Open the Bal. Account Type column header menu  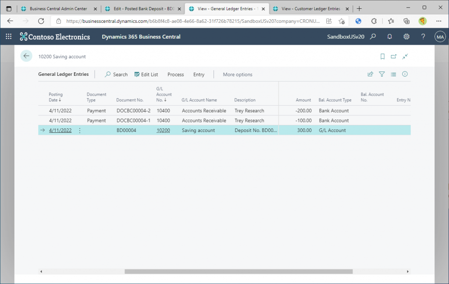tap(335, 100)
